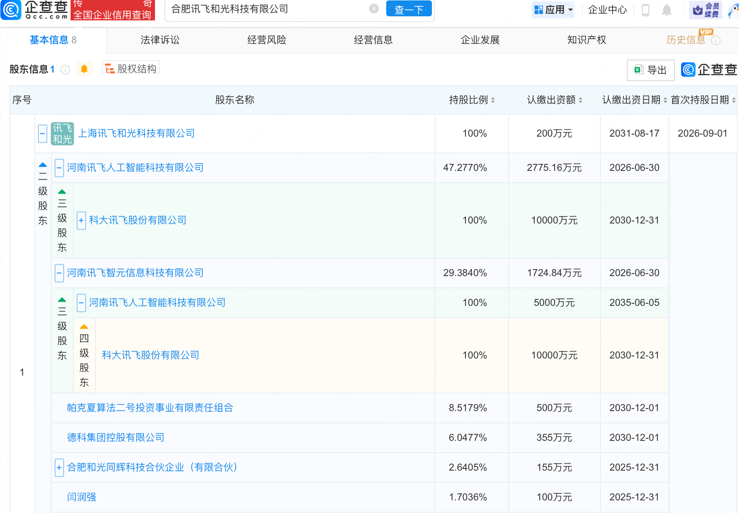Switch to the 知识产权 tab

[586, 40]
